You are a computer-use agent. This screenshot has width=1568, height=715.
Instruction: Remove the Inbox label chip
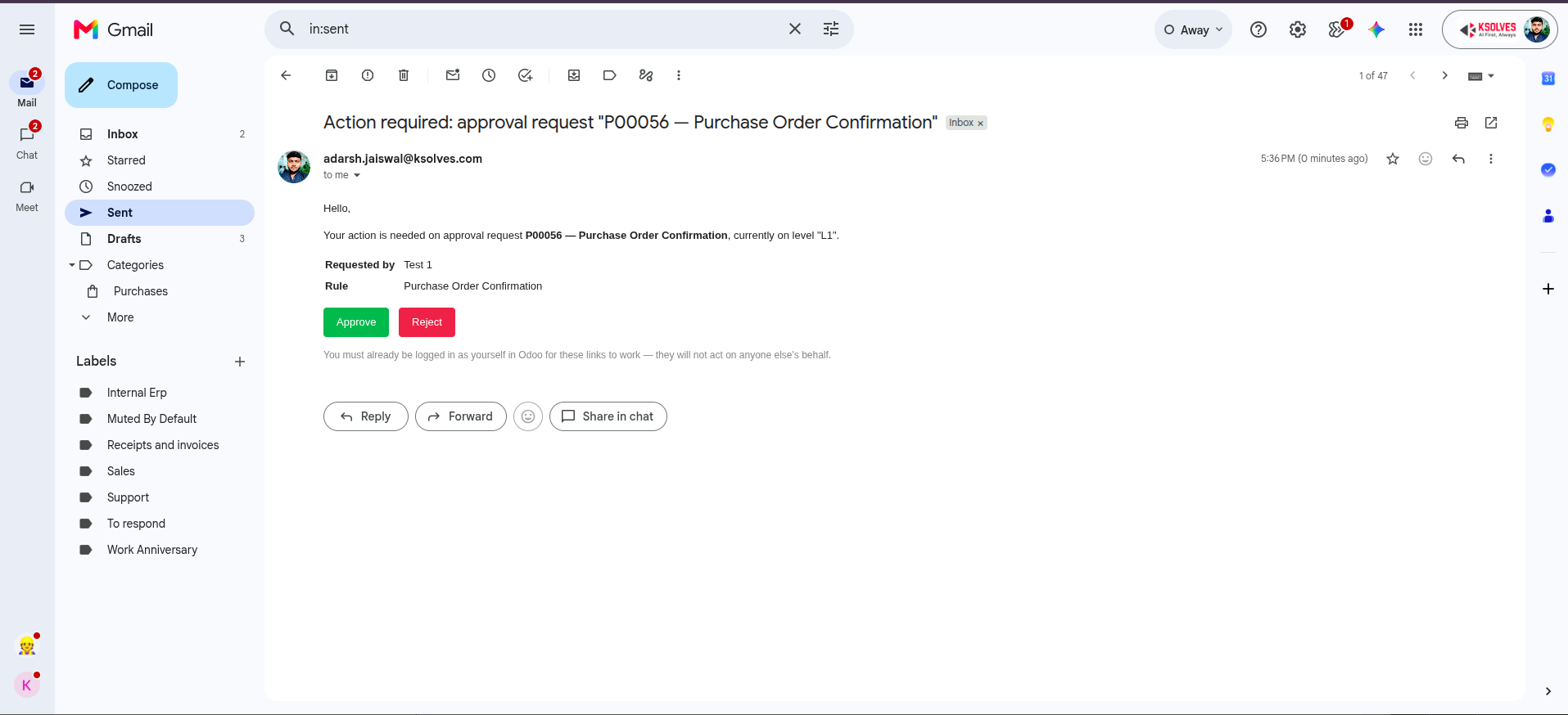pyautogui.click(x=980, y=124)
